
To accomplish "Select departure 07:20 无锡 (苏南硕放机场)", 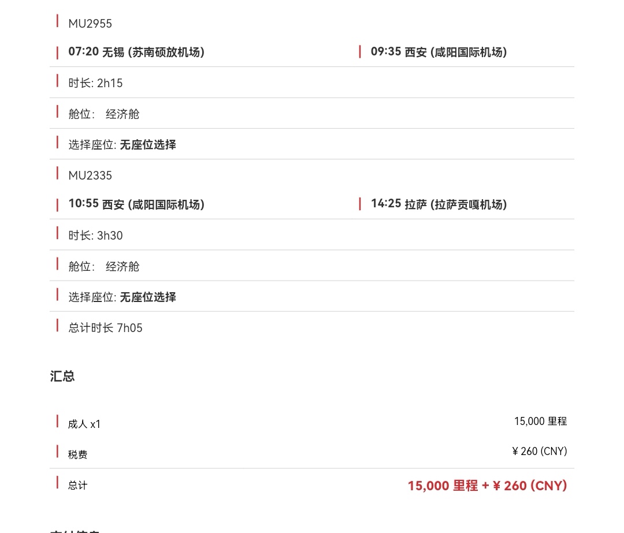I will (x=136, y=52).
